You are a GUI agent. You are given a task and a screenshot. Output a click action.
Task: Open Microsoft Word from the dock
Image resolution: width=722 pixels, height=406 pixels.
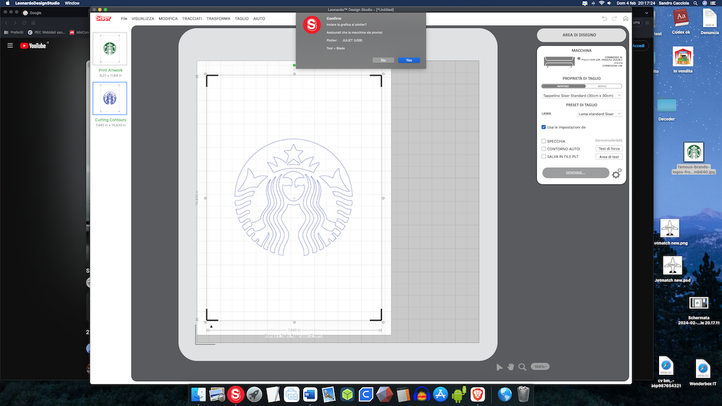point(310,395)
